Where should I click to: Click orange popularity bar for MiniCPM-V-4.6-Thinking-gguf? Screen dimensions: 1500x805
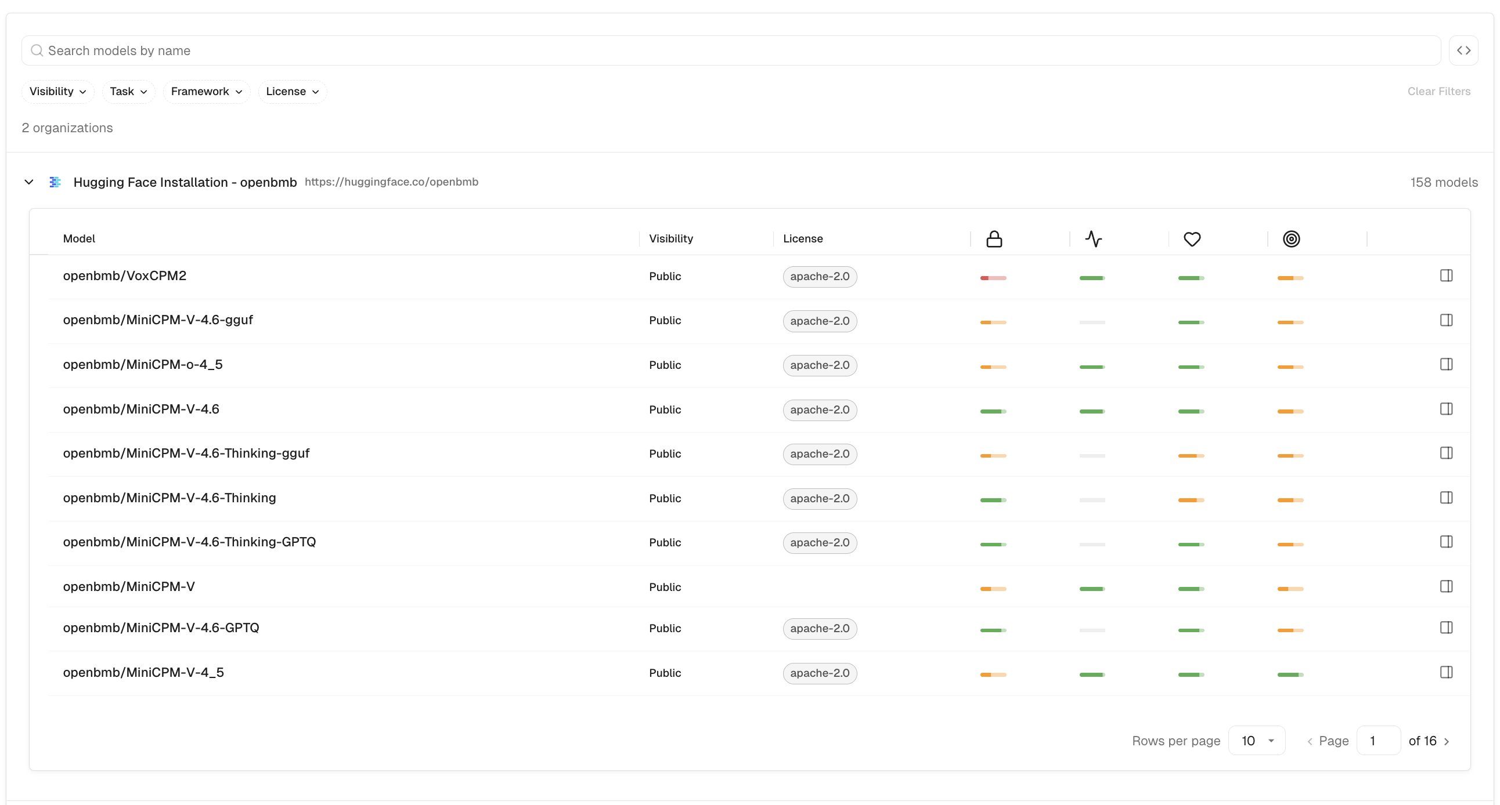1191,456
